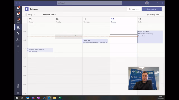Open Chat in the left rail
179x100 pixels.
click(x=18, y=15)
